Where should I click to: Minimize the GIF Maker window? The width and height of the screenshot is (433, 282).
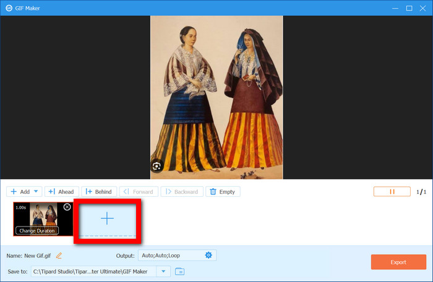point(395,8)
